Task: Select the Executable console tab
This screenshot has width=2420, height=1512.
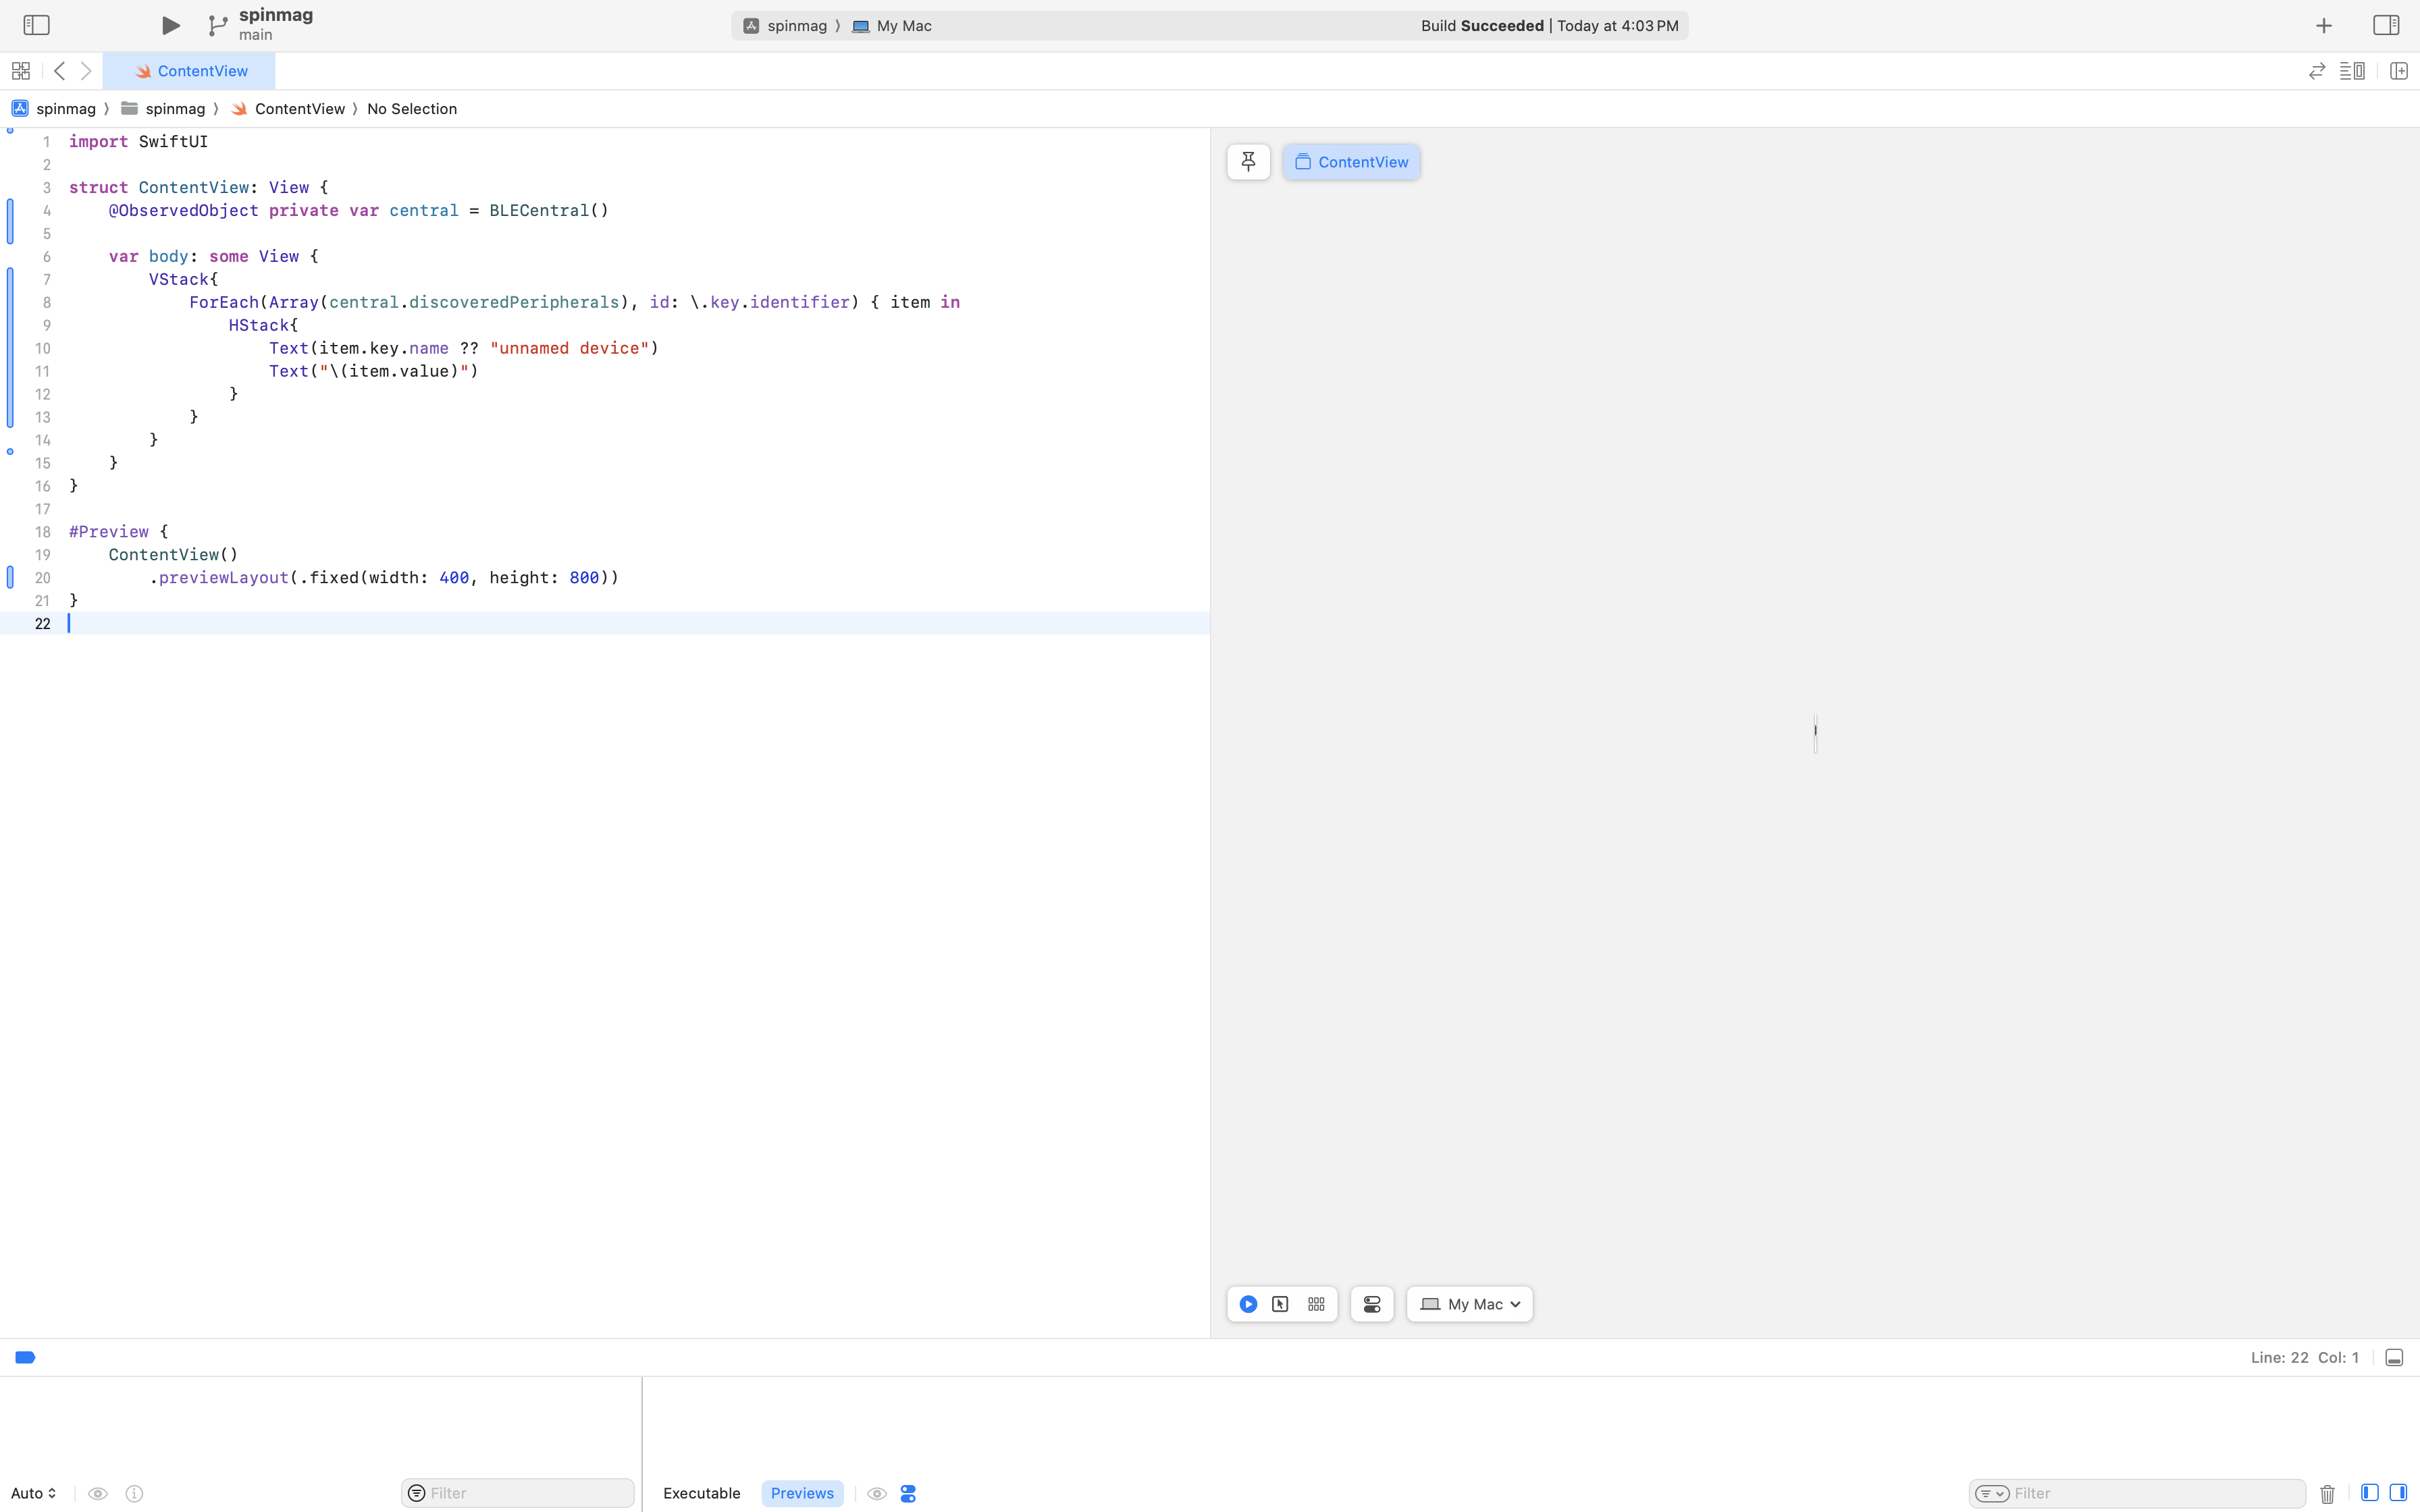Action: [701, 1493]
